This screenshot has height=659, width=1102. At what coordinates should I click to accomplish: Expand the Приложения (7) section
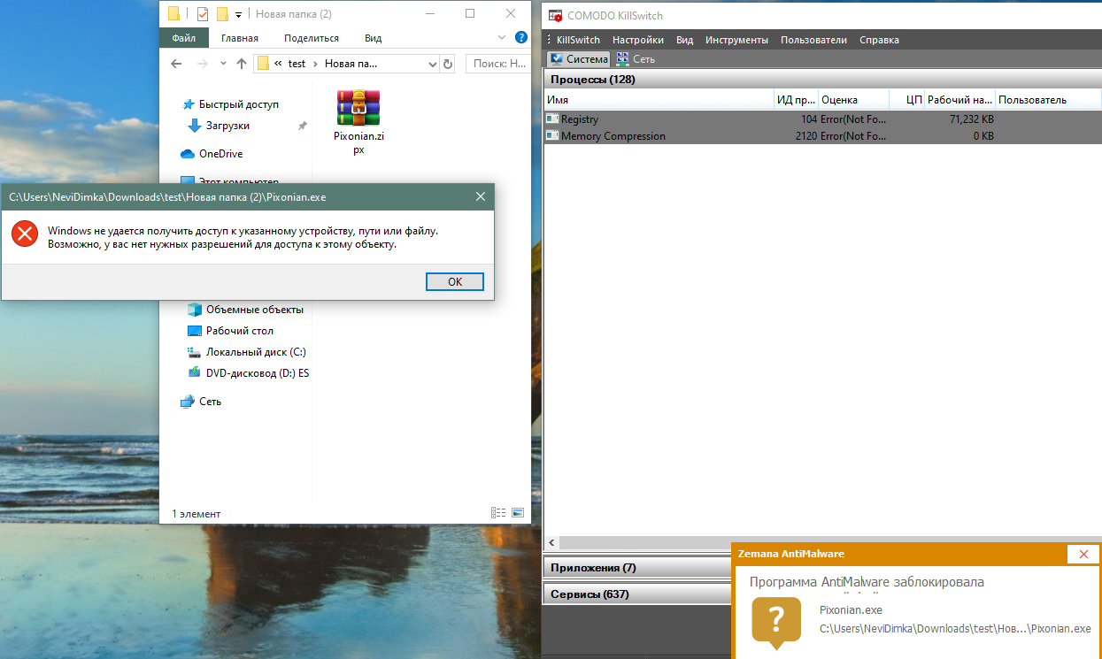[636, 568]
